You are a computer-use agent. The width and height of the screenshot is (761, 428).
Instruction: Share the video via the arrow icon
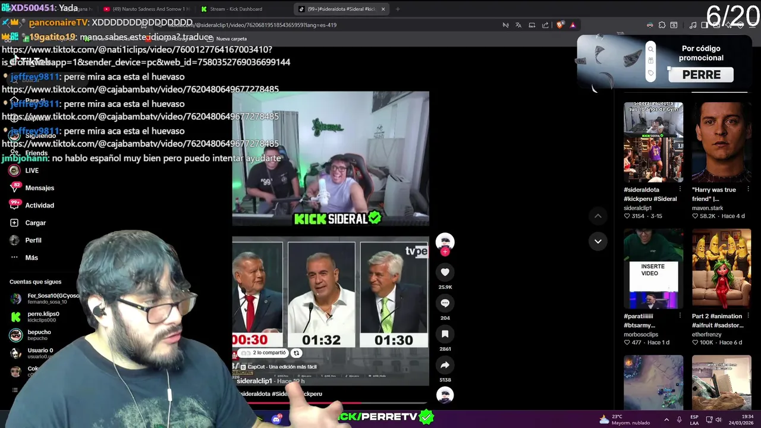point(445,365)
